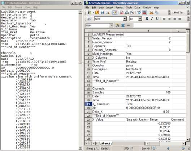191x151 pixels.
Task: Select Center Horizontally alignment icon
Action: coord(169,19)
